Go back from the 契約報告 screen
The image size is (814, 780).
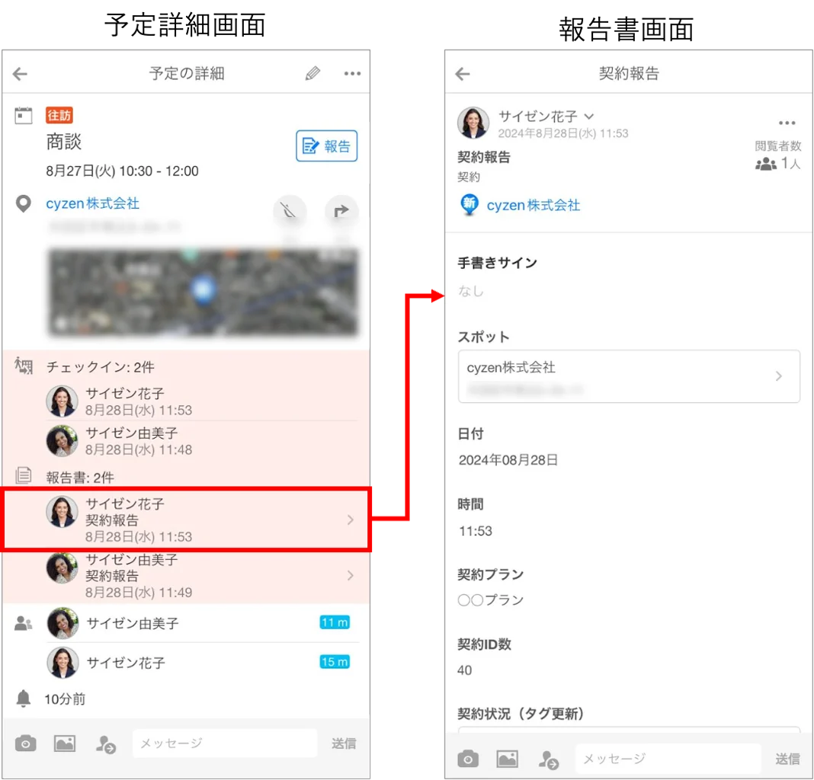463,74
